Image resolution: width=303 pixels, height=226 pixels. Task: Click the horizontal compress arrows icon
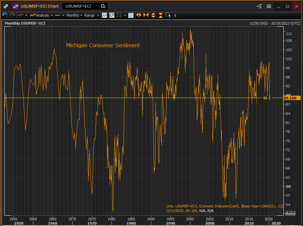pyautogui.click(x=146, y=15)
